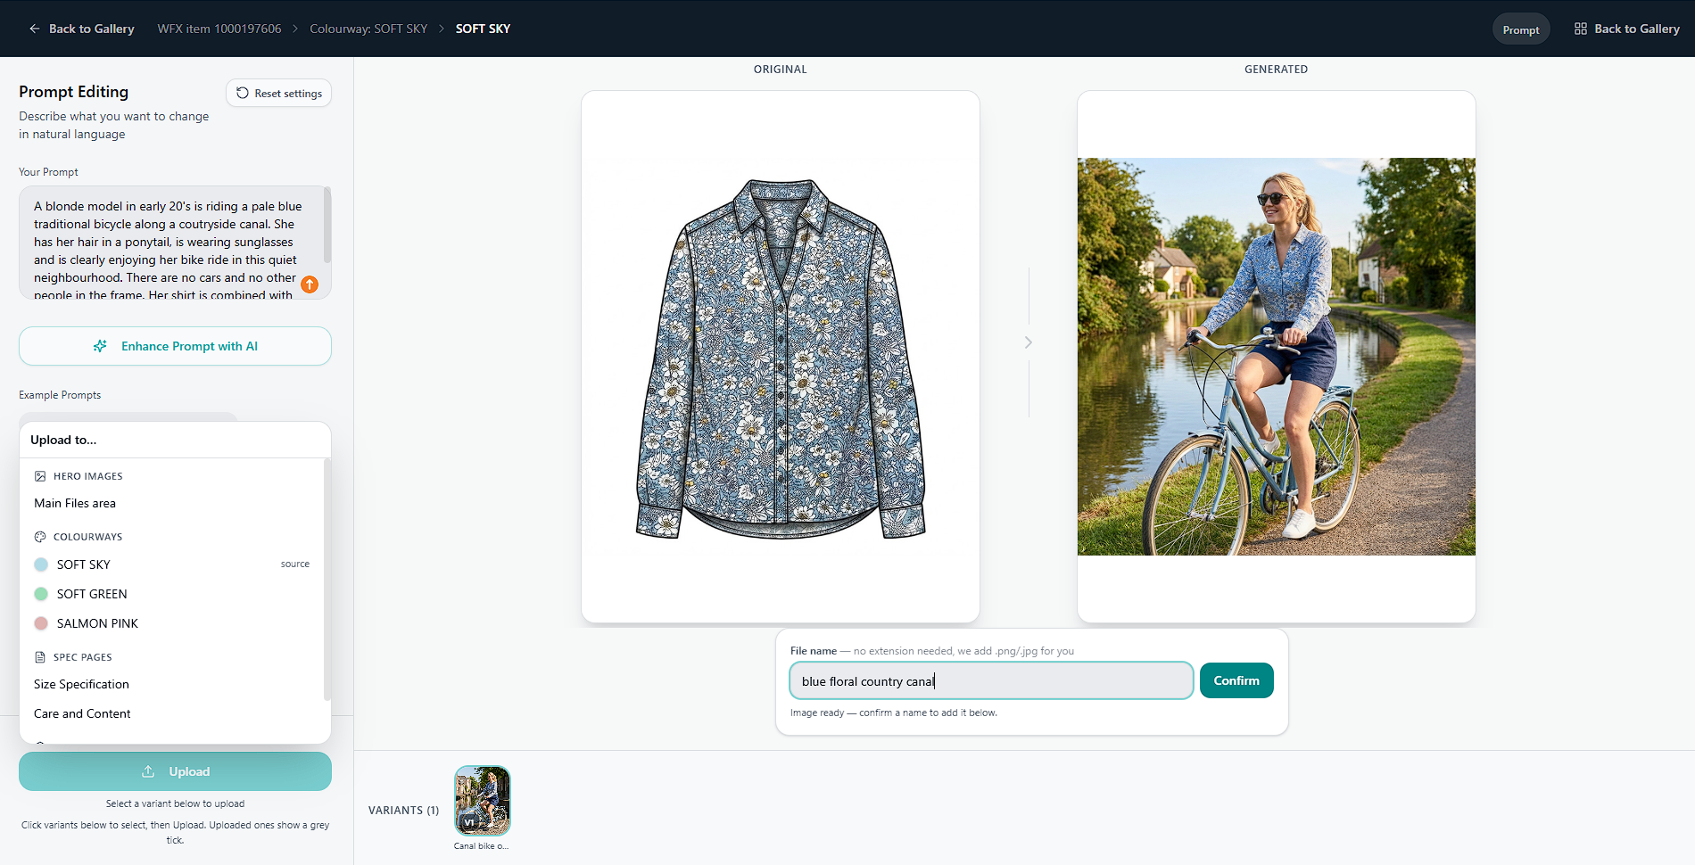
Task: Select the SALMON PINK colour swatch
Action: pos(41,623)
